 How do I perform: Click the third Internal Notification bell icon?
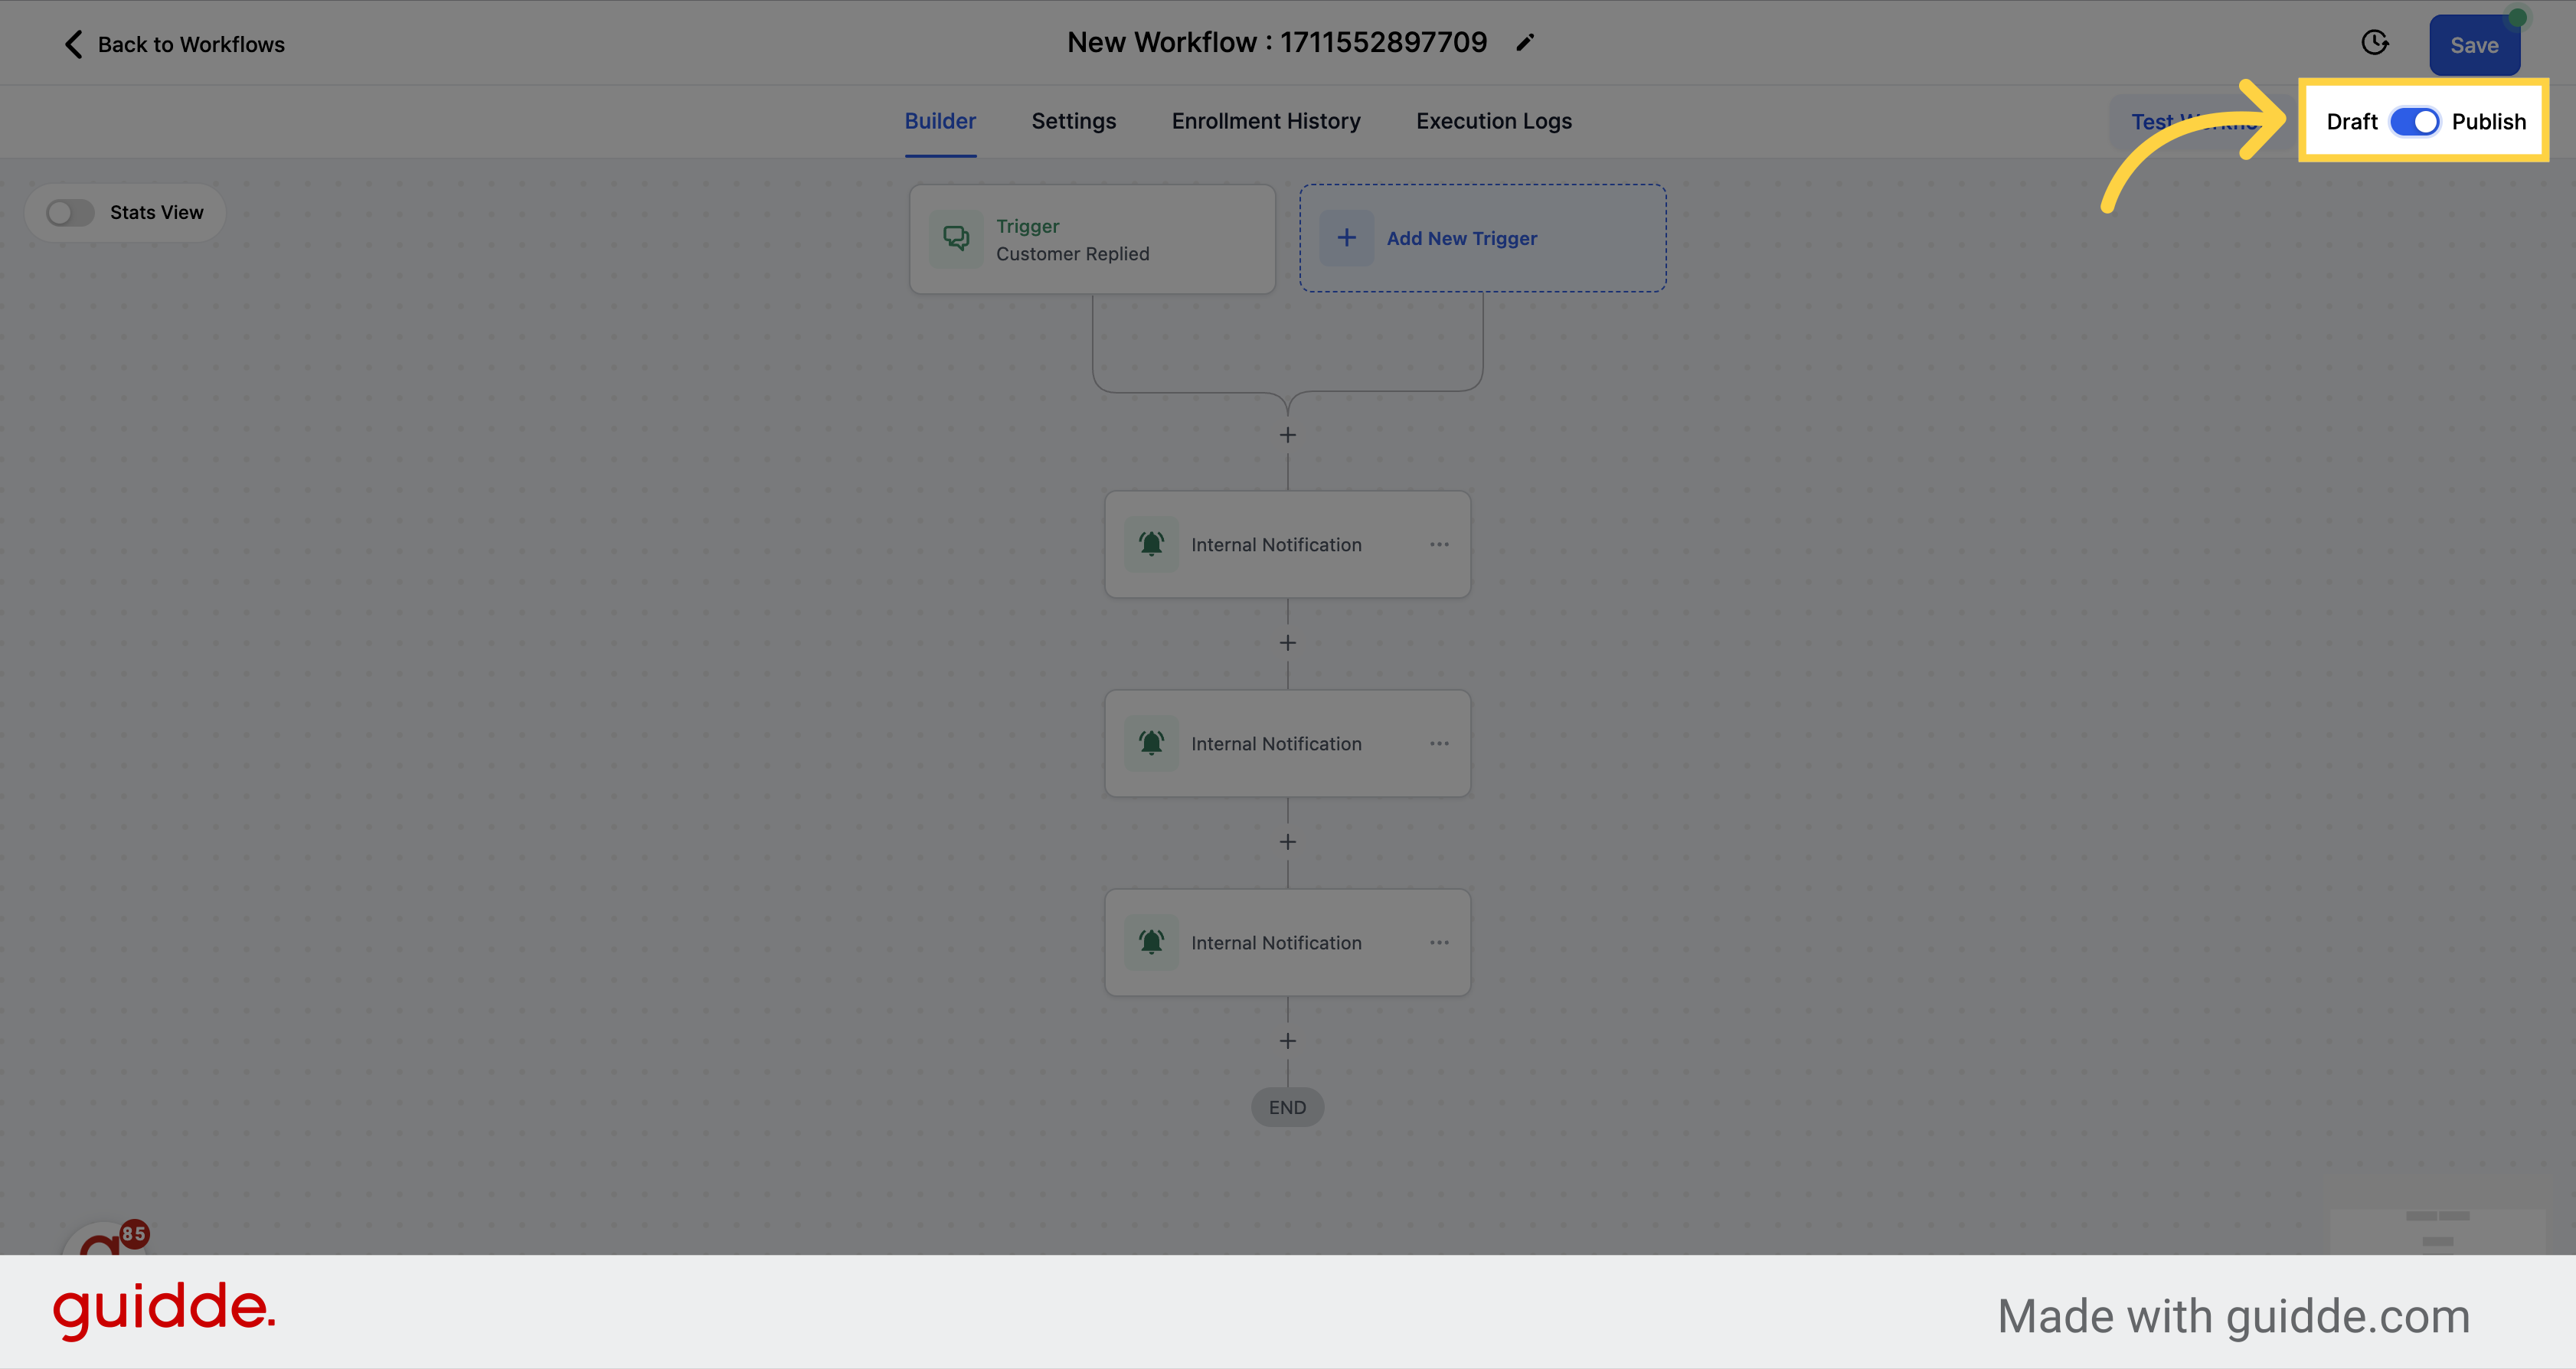click(1152, 942)
